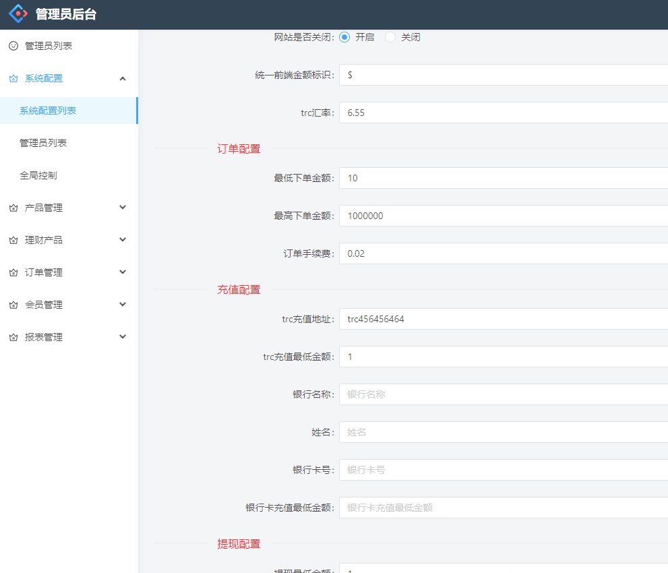This screenshot has width=668, height=573.
Task: Click the 管理员后台 logo icon in the header
Action: 18,13
